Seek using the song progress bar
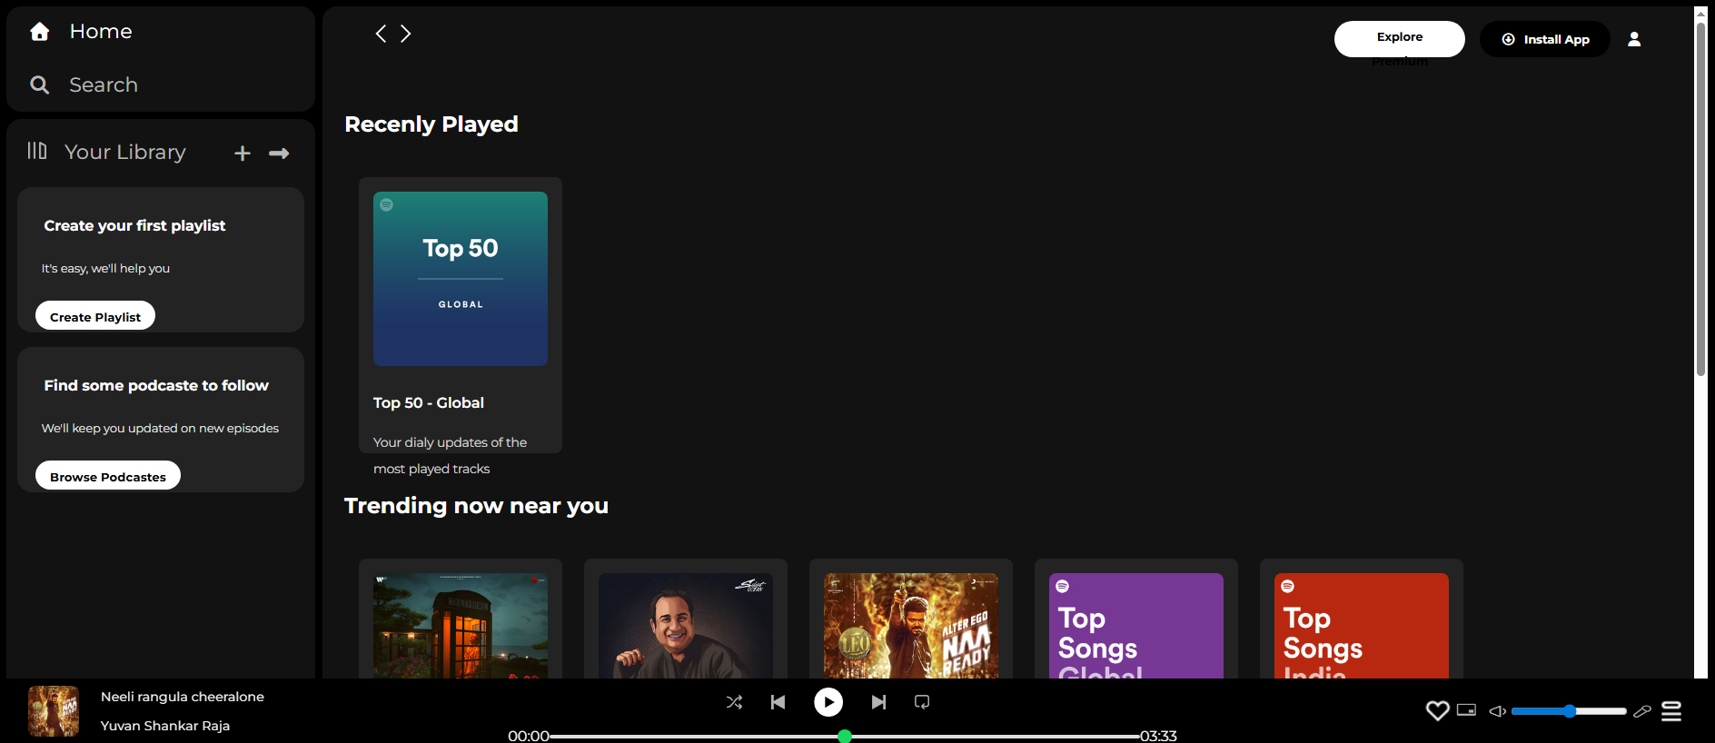The height and width of the screenshot is (743, 1715). tap(845, 736)
